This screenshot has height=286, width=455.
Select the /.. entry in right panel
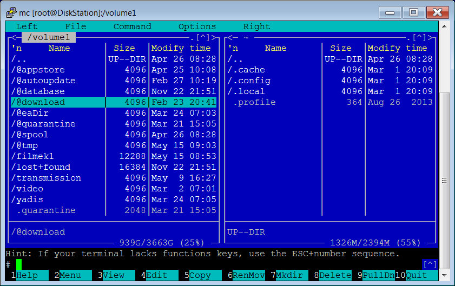[x=330, y=59]
